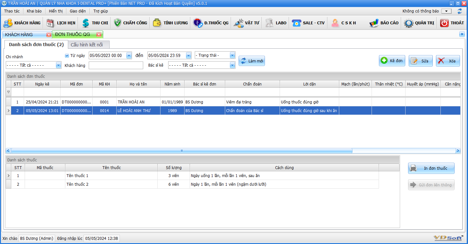
Task: Click the YDSoft logo in status bar
Action: pyautogui.click(x=449, y=238)
